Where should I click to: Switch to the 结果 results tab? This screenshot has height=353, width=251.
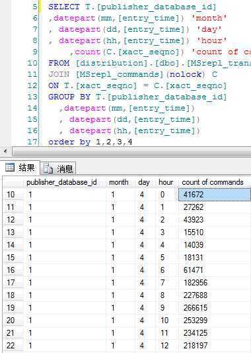20,168
